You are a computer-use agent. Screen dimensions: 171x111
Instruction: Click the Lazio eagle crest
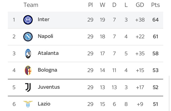(28, 104)
